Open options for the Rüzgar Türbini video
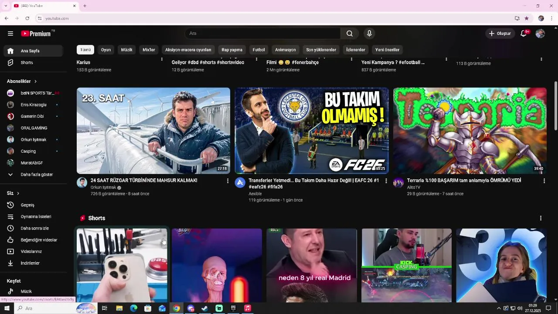Image resolution: width=558 pixels, height=314 pixels. click(228, 181)
